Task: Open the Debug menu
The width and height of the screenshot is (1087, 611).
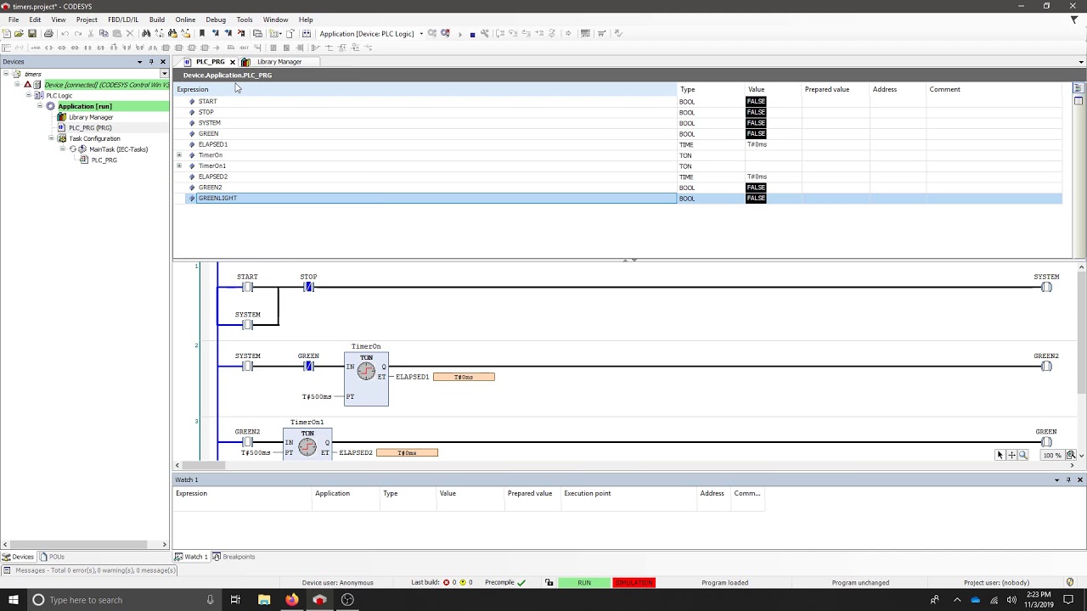Action: pos(216,20)
